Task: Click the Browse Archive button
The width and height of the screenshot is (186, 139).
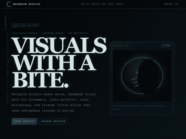Action: pyautogui.click(x=53, y=121)
